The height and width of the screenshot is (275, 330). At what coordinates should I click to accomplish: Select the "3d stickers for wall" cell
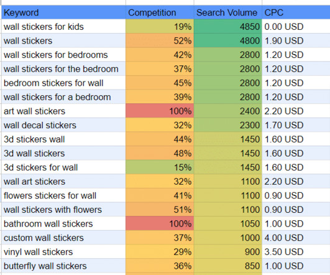click(63, 167)
